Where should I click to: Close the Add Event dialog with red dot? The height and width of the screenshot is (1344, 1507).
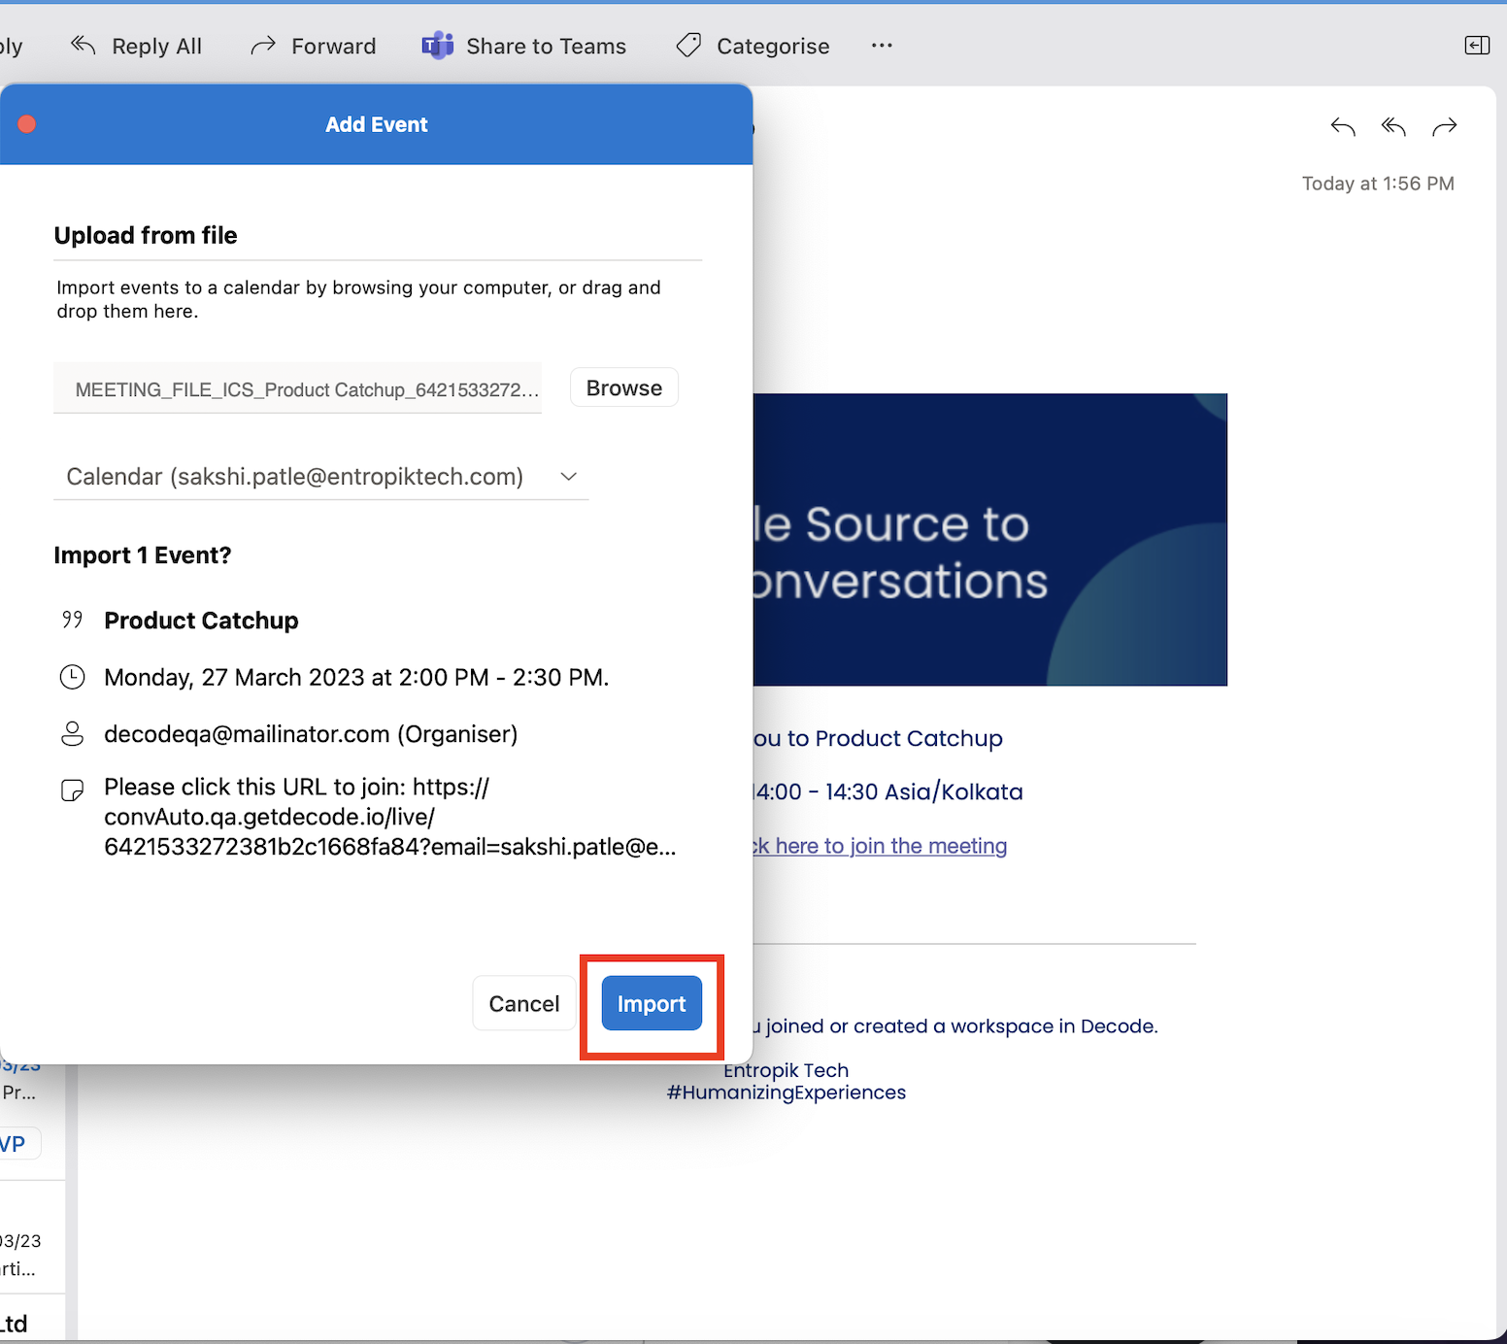point(27,124)
